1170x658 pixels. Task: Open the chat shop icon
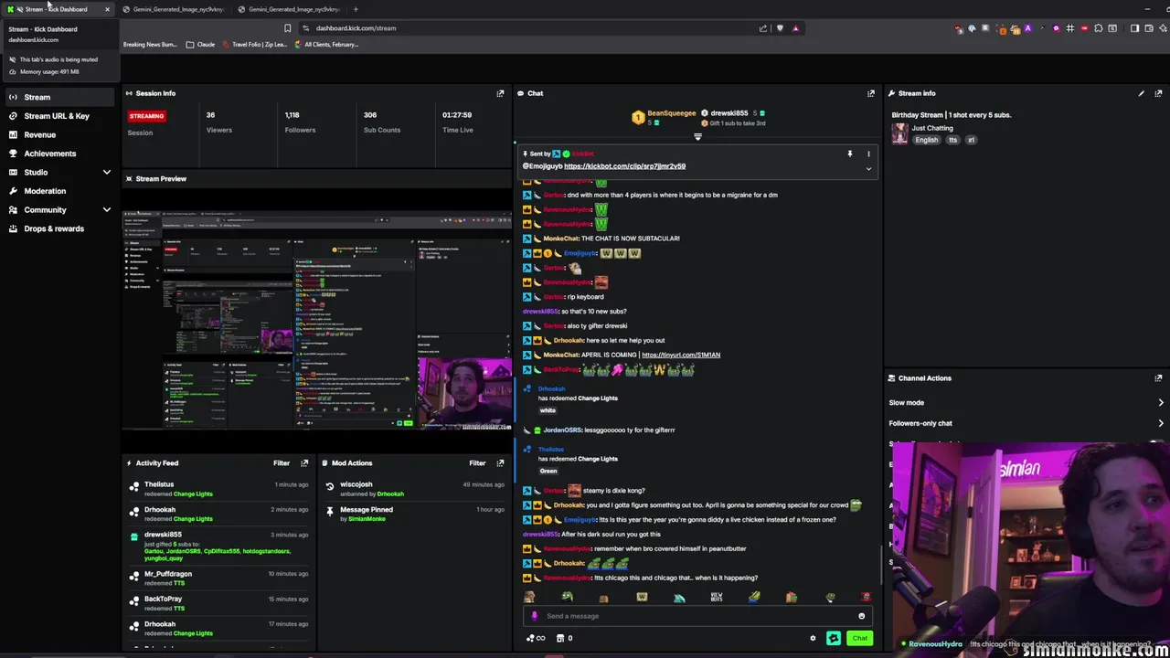560,638
